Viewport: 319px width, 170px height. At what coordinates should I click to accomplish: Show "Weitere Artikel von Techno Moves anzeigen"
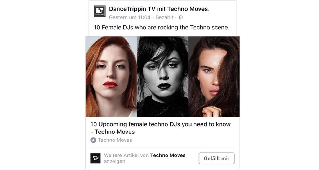(145, 158)
